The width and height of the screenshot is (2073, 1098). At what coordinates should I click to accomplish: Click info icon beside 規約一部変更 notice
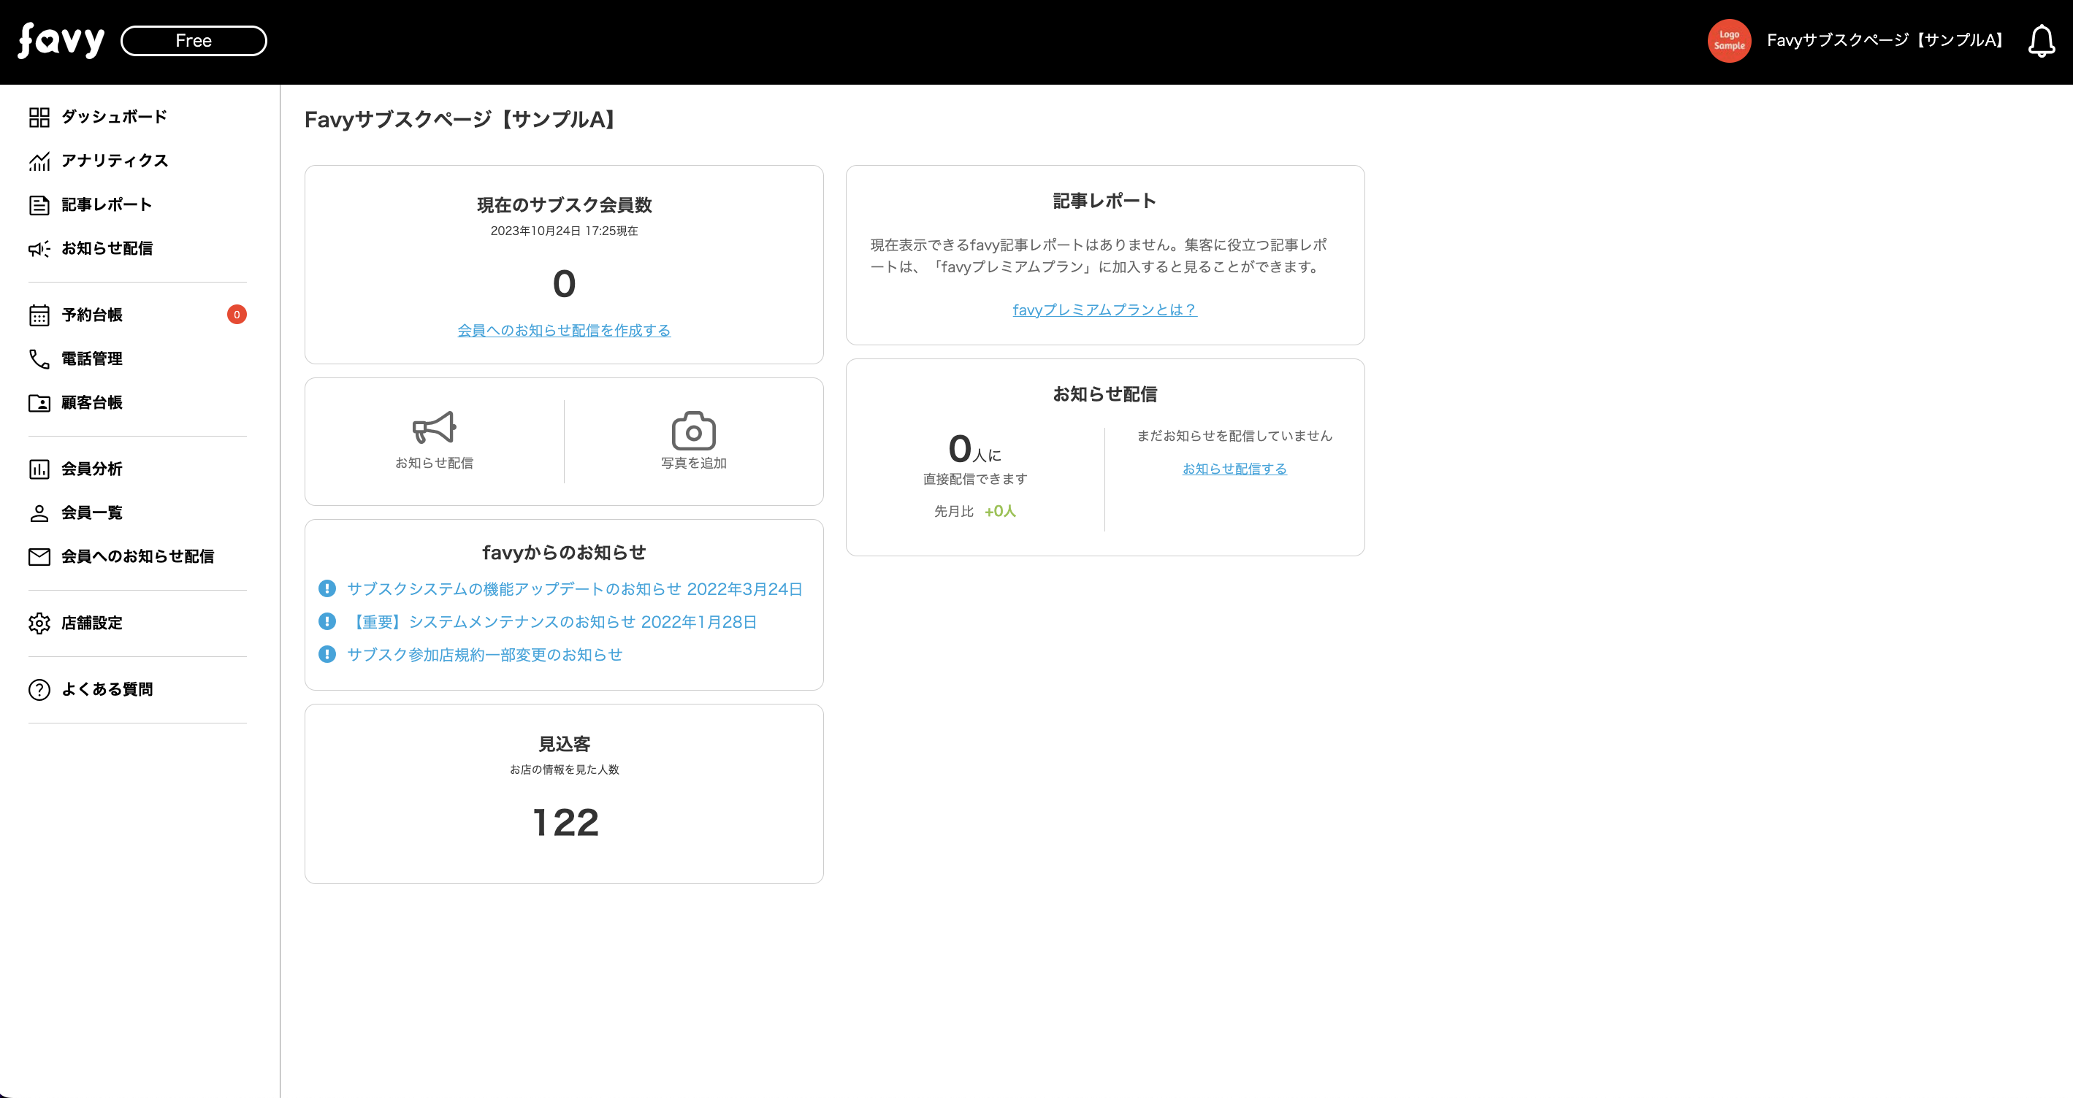[327, 655]
